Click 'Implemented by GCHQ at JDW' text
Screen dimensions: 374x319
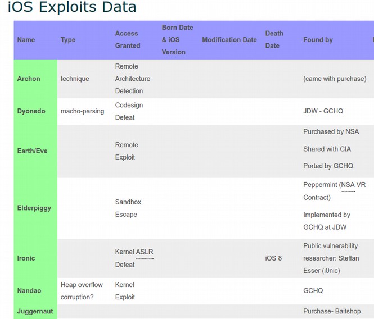point(327,221)
